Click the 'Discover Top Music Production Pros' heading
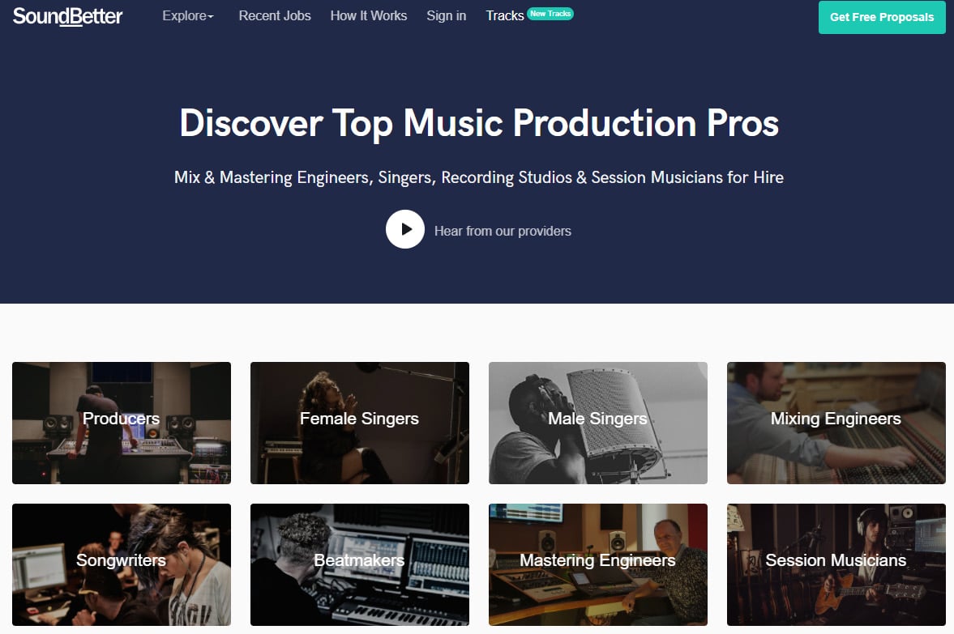954x634 pixels. pyautogui.click(x=478, y=124)
